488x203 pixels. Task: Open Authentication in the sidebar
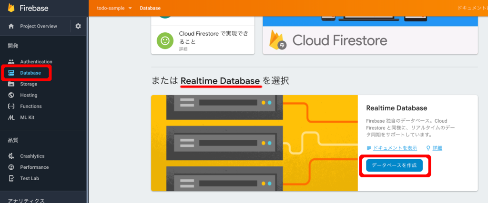36,62
